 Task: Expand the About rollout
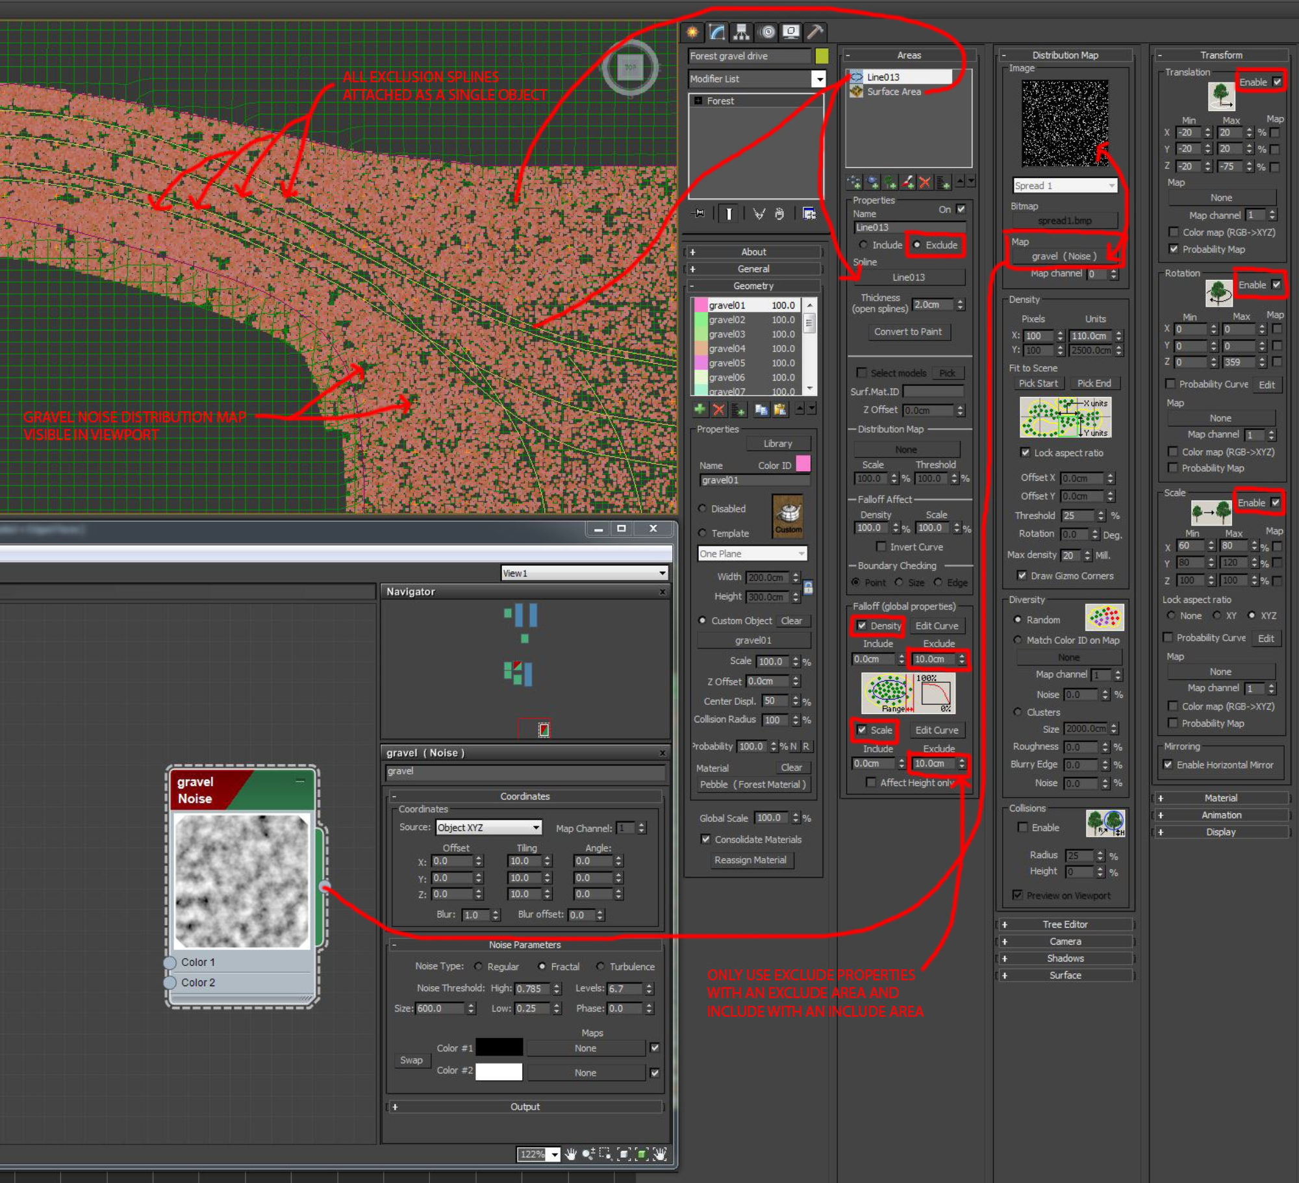tap(753, 252)
